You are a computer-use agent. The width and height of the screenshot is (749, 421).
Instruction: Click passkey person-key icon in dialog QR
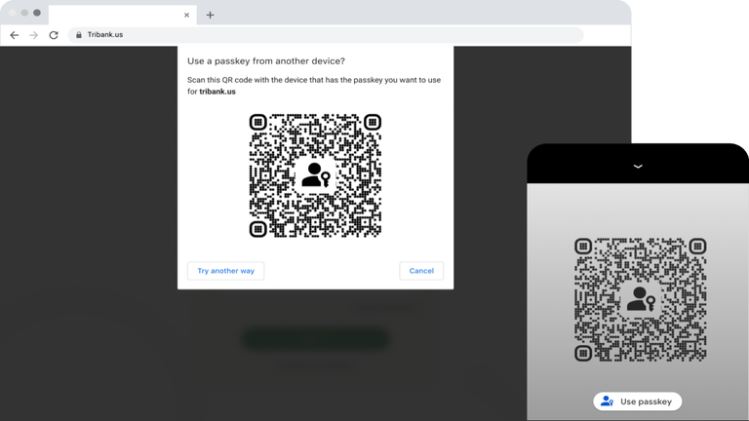coord(315,175)
